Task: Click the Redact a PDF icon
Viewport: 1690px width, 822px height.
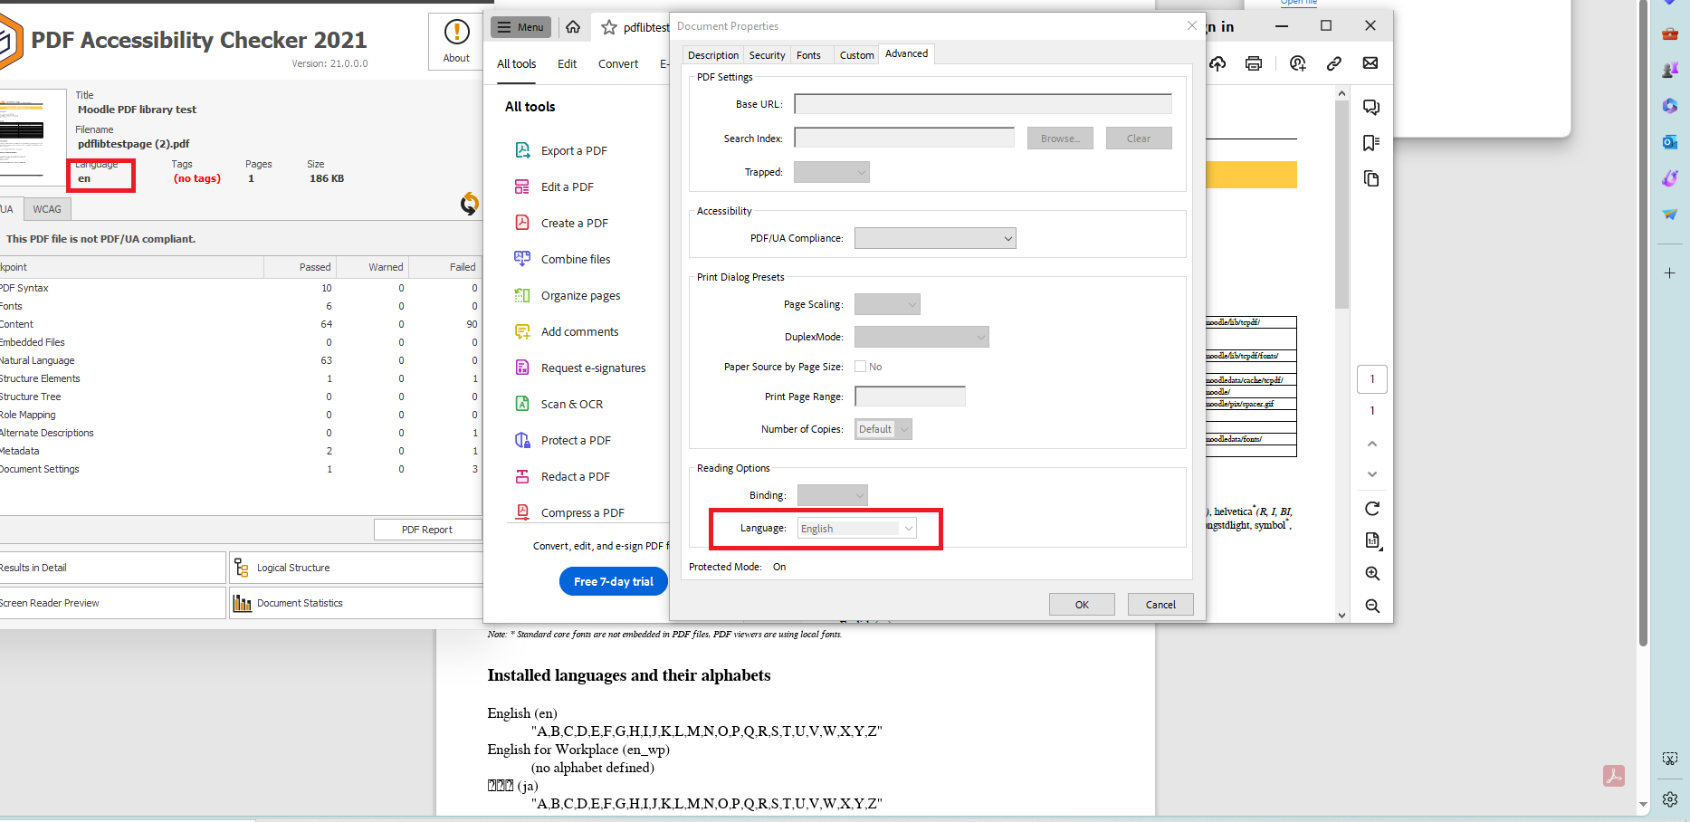Action: [x=522, y=476]
